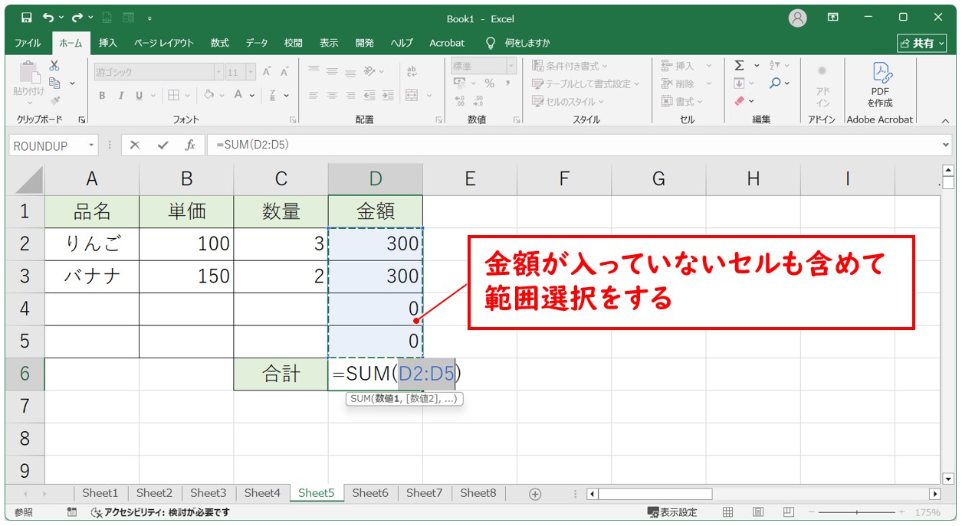This screenshot has width=962, height=526.
Task: Click the Increase Decimal icon
Action: tap(460, 100)
